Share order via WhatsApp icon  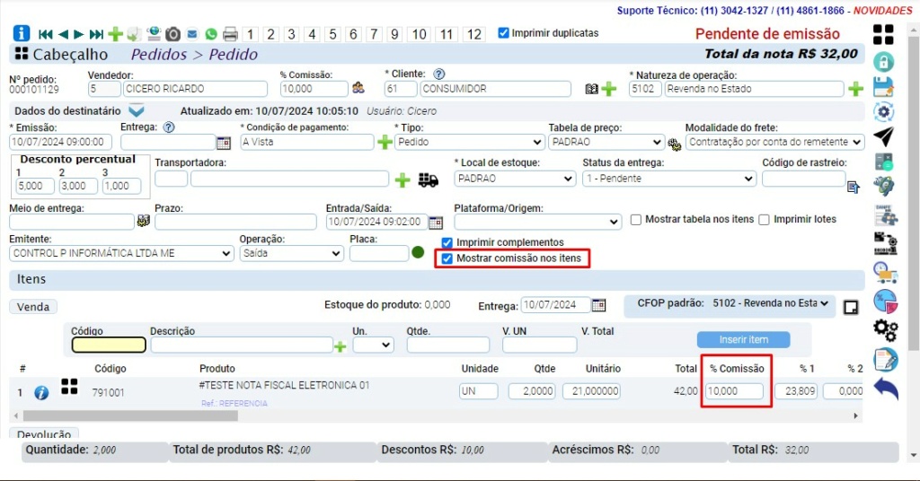pyautogui.click(x=211, y=35)
